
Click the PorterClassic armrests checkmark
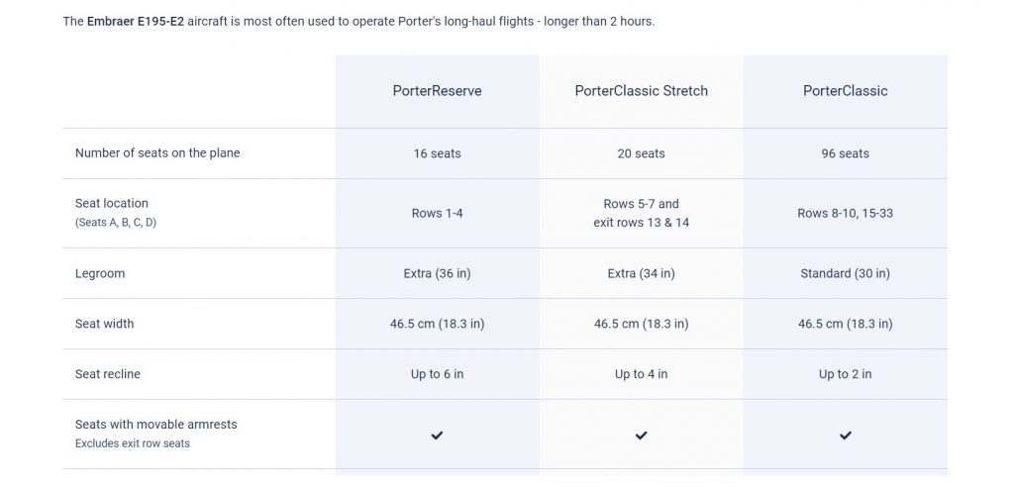click(x=845, y=435)
